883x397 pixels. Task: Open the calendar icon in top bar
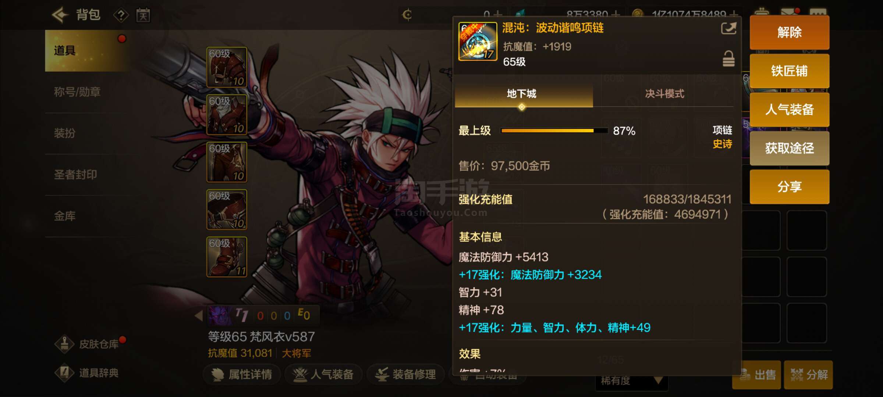(x=143, y=15)
